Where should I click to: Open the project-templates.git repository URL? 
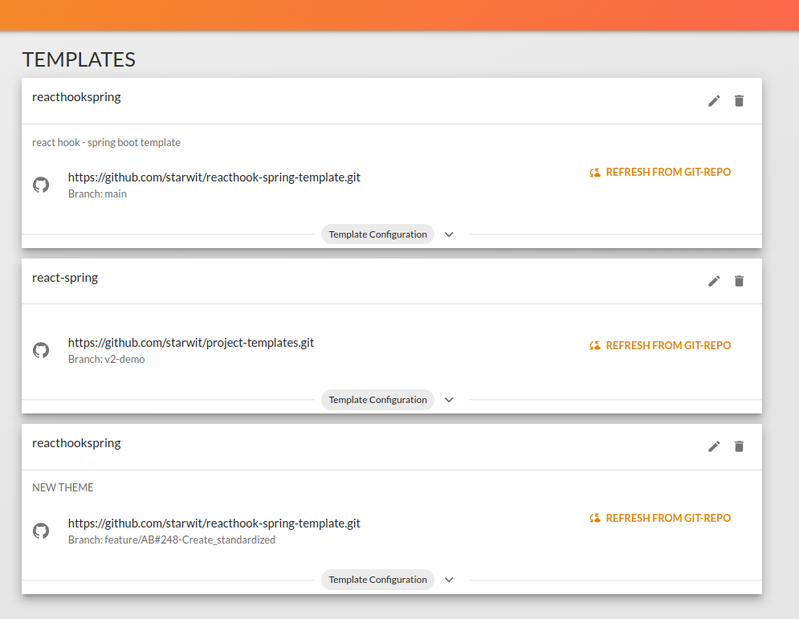(191, 343)
